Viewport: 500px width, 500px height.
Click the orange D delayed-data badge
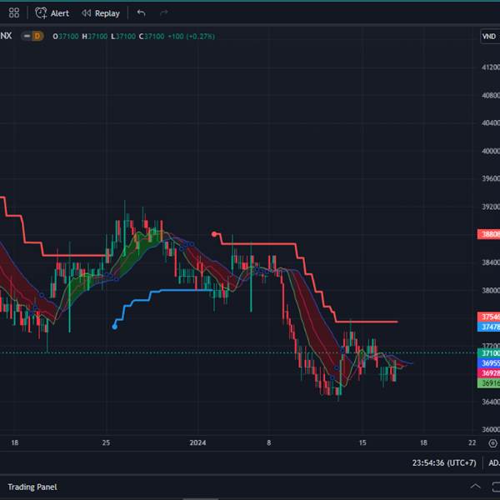click(x=37, y=36)
